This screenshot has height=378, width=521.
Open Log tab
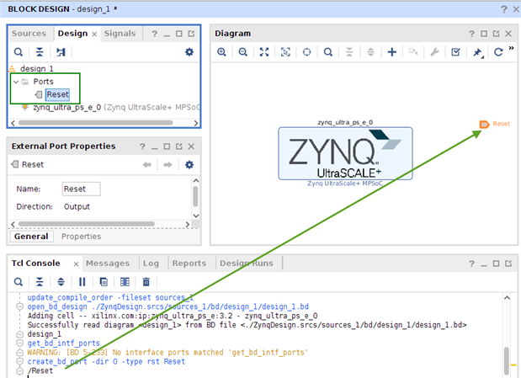[x=151, y=264]
